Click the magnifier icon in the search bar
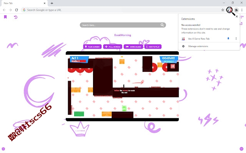246x153 pixels. [x=162, y=25]
